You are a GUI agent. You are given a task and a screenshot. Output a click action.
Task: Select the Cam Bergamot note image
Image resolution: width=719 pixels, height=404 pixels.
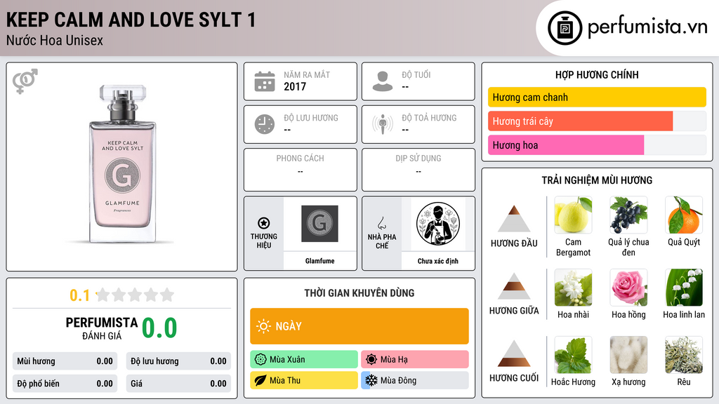click(x=573, y=215)
